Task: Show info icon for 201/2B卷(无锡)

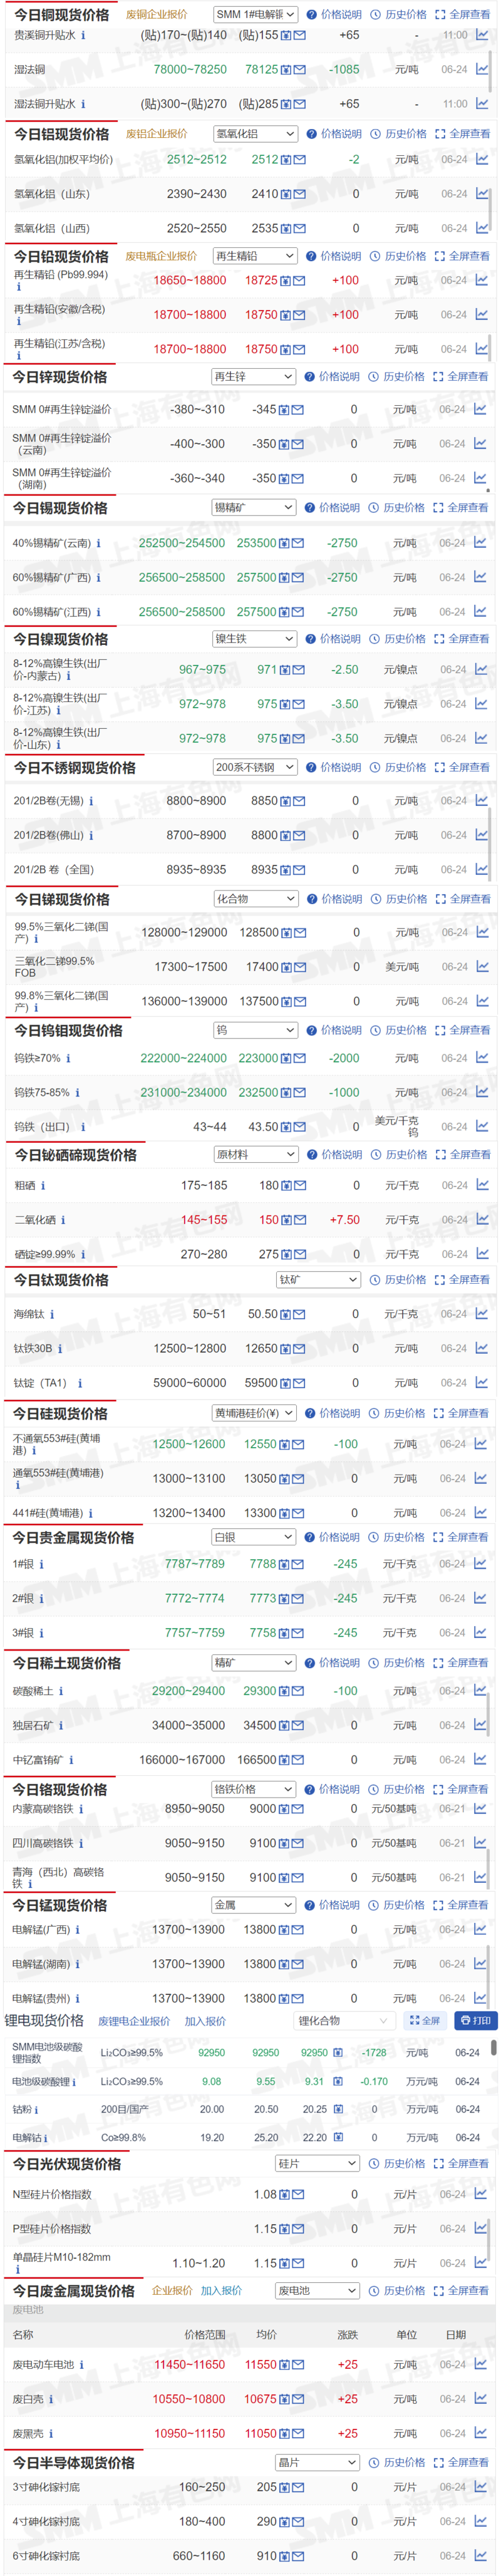Action: click(x=91, y=801)
